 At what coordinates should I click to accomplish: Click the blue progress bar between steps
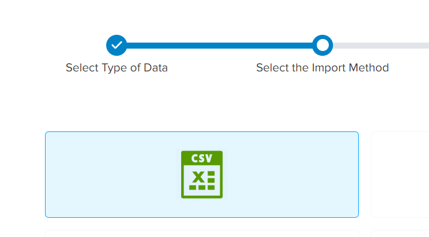(220, 46)
